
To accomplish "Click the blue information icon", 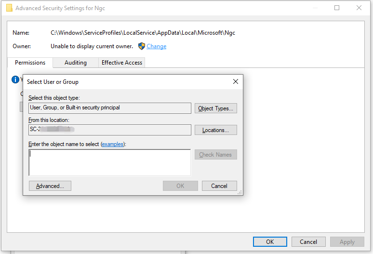I will pyautogui.click(x=15, y=80).
